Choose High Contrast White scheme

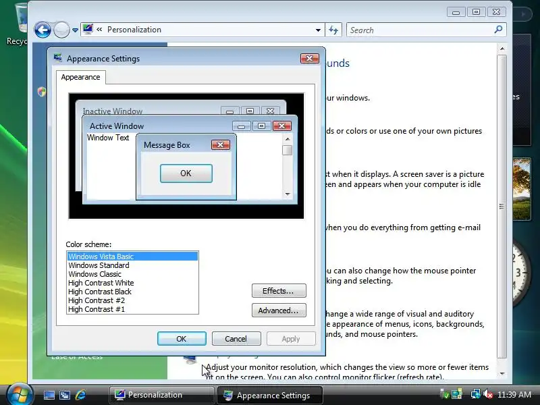[132, 283]
